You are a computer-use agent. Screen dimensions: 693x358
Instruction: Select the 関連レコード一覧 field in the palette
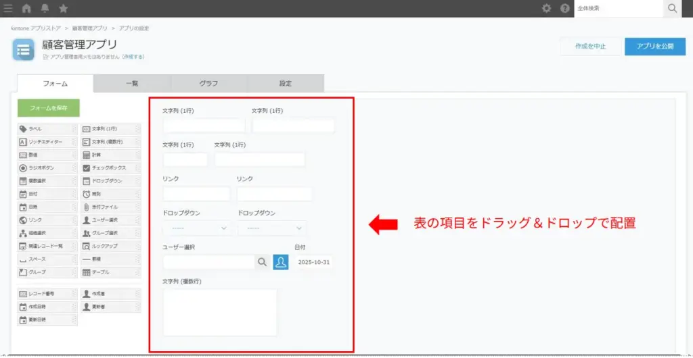48,246
